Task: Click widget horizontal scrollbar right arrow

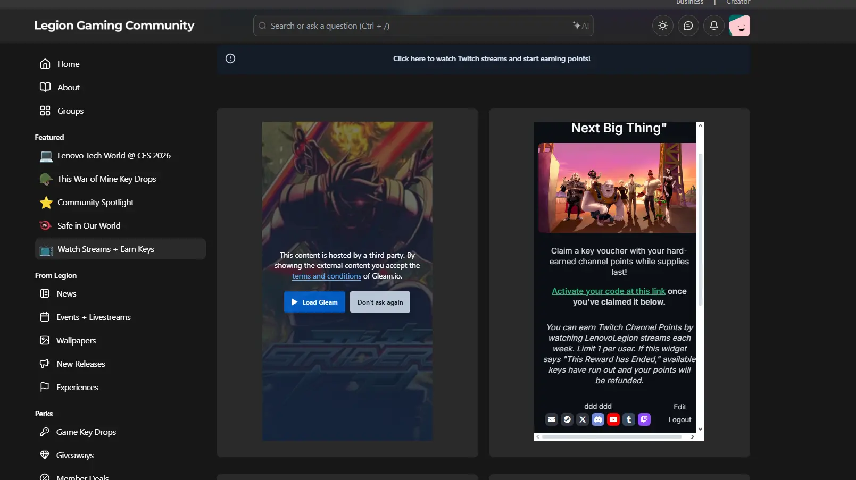Action: [x=692, y=436]
